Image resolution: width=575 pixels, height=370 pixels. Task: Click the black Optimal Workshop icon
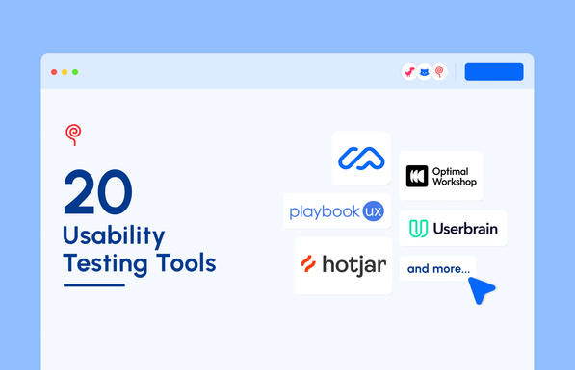coord(417,176)
